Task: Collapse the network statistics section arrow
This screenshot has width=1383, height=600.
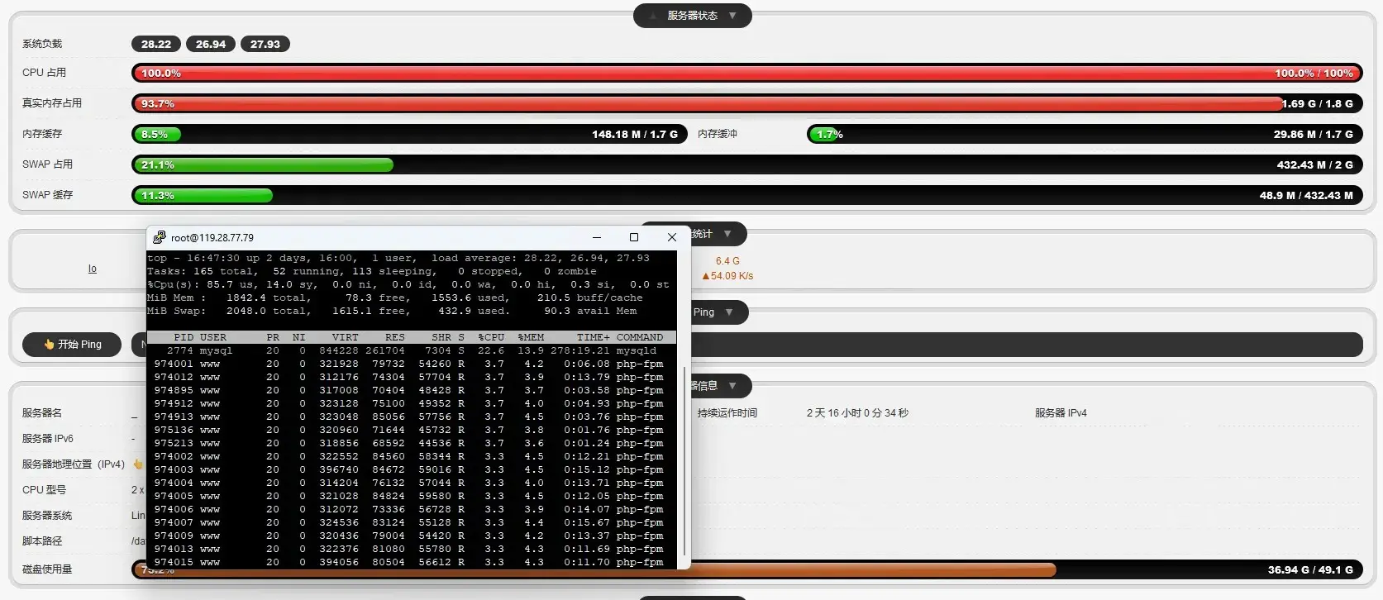Action: coord(727,234)
